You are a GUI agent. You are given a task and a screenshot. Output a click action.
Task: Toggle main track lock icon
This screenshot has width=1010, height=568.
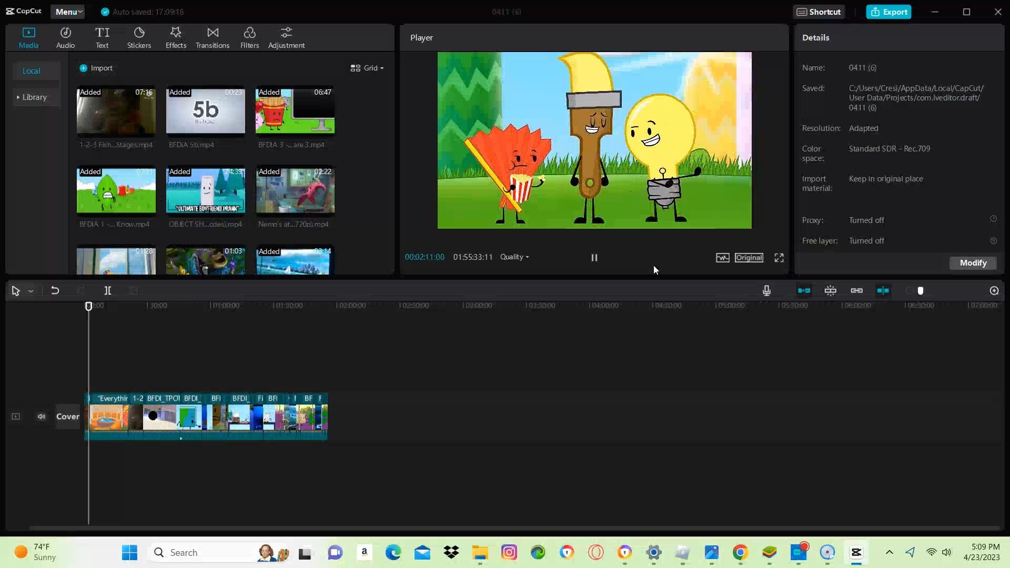[16, 417]
